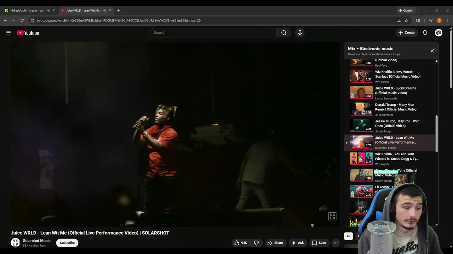Image resolution: width=453 pixels, height=254 pixels.
Task: Click the playlist scrollbar down arrow
Action: click(x=436, y=225)
